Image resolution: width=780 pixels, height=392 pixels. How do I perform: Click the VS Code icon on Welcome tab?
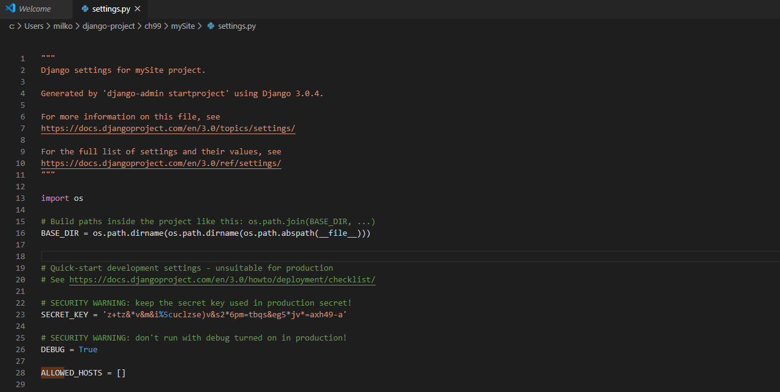pos(10,9)
